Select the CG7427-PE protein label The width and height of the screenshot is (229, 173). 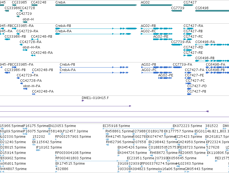(194, 75)
